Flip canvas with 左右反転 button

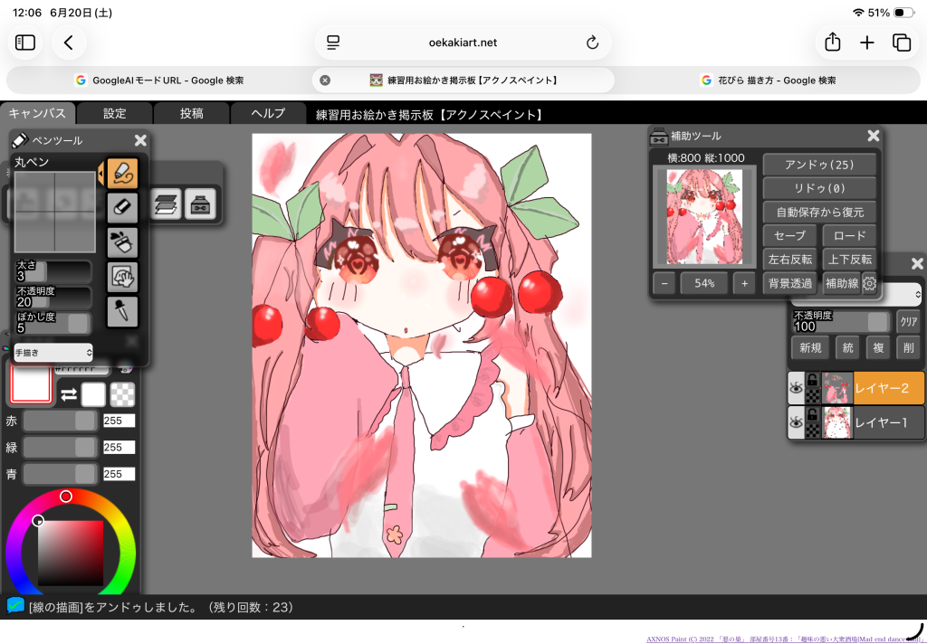coord(789,260)
